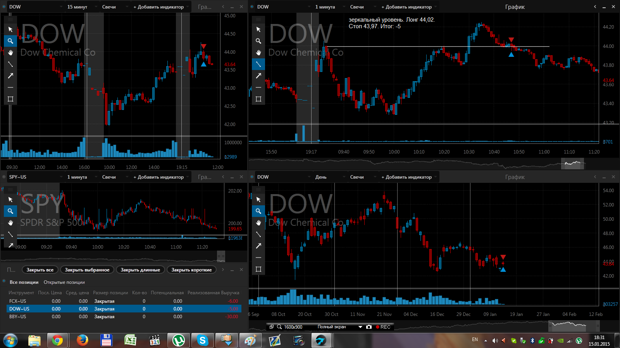
Task: Select the hand pan tool in the SPY chart
Action: click(x=10, y=223)
